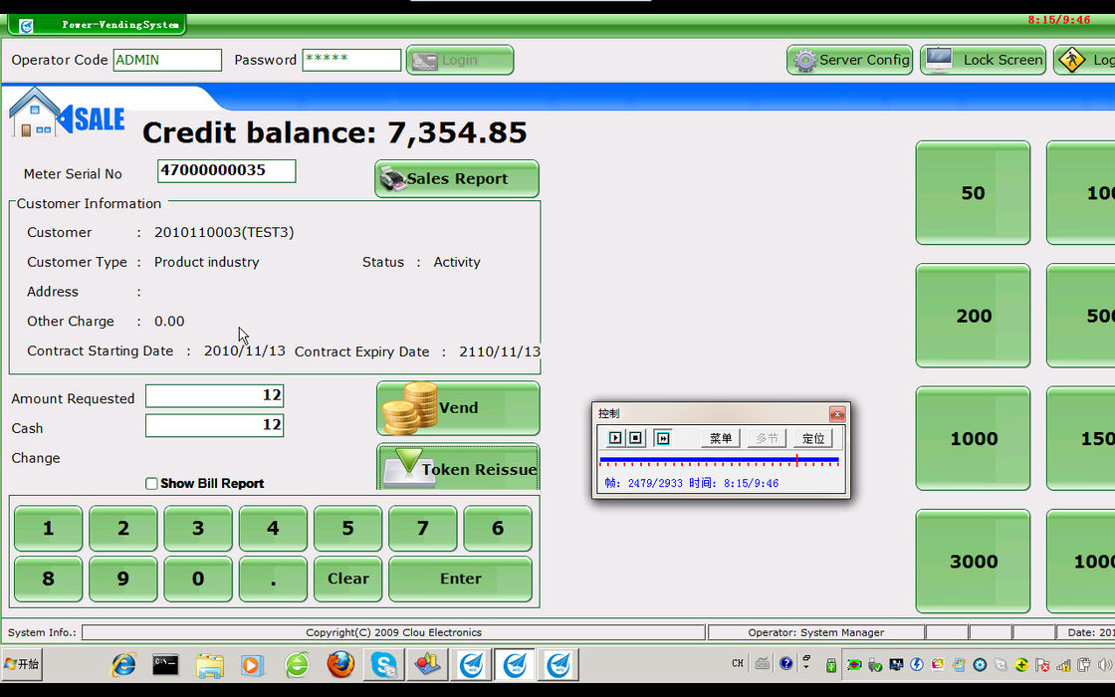The height and width of the screenshot is (697, 1115).
Task: Click the 定位 locate button
Action: coord(813,438)
